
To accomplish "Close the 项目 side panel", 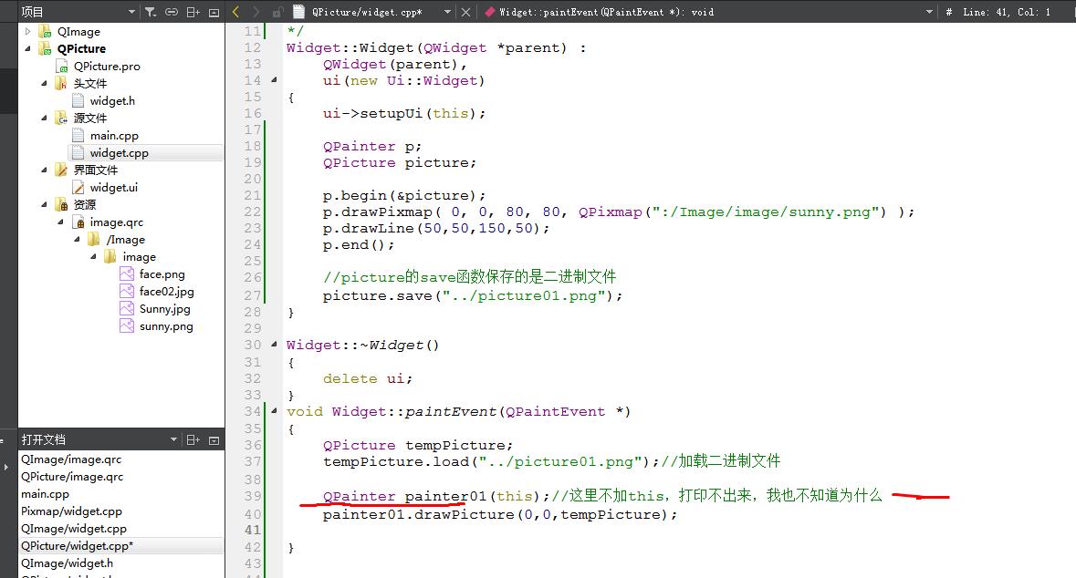I will click(x=214, y=13).
